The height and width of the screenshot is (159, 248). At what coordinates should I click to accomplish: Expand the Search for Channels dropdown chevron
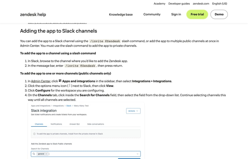pos(138,154)
